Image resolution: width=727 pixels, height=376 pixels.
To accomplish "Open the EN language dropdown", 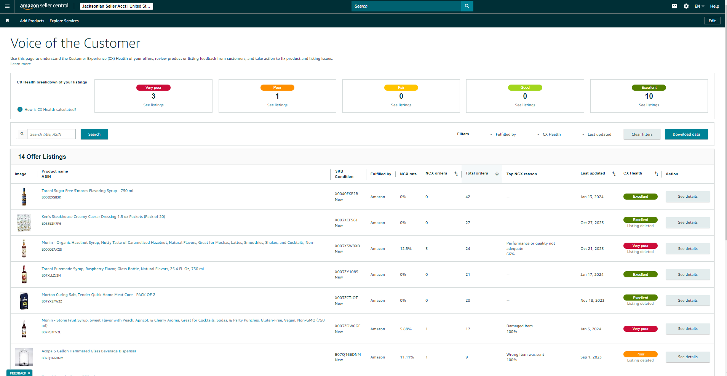I will click(x=699, y=6).
